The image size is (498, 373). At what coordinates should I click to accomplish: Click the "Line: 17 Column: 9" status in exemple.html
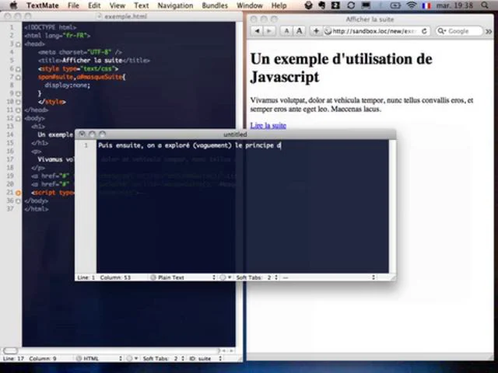point(30,359)
